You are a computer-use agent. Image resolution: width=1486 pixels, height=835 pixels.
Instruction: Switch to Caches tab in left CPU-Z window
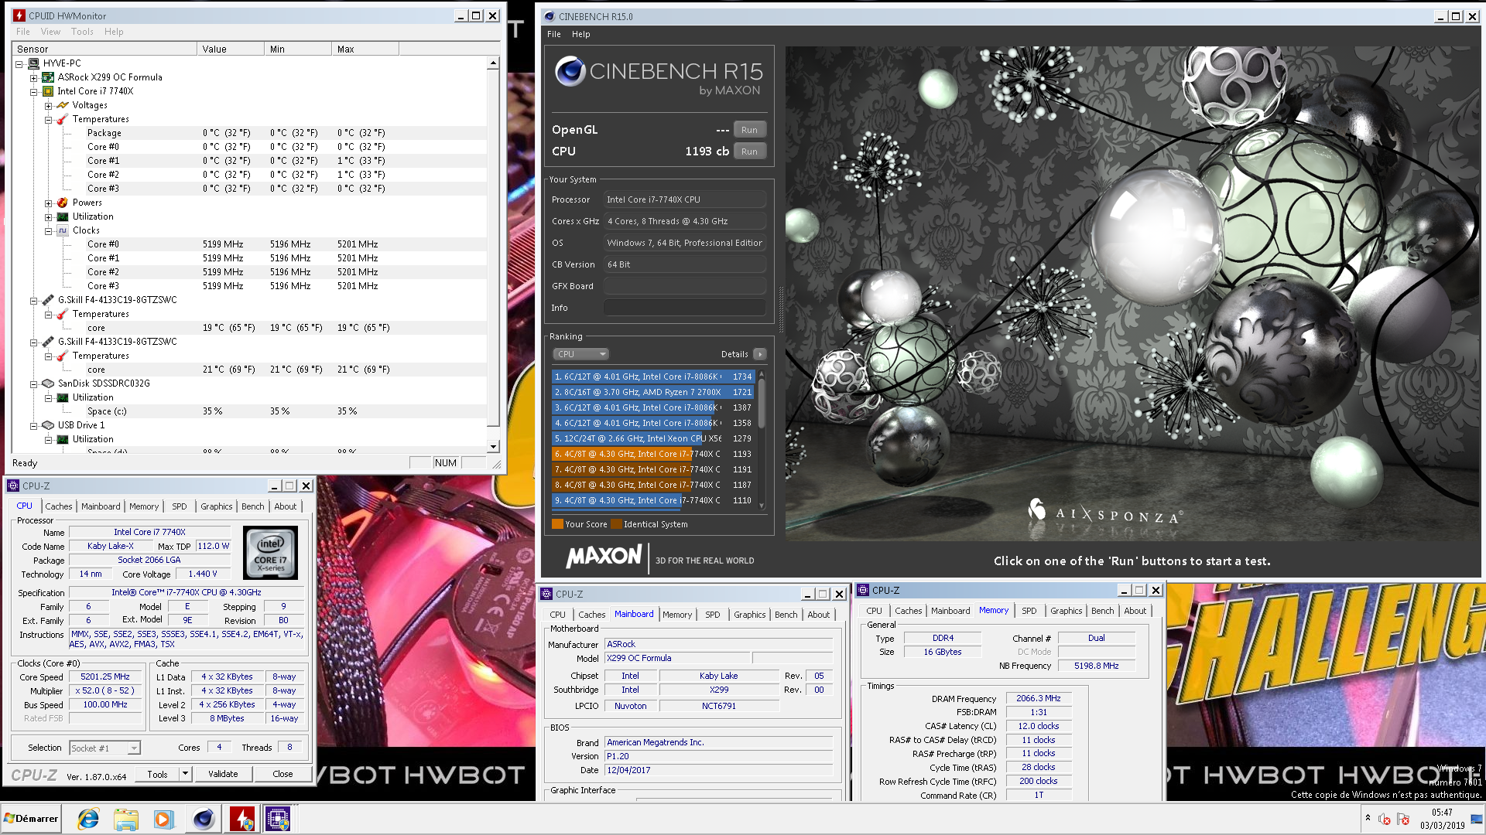58,506
